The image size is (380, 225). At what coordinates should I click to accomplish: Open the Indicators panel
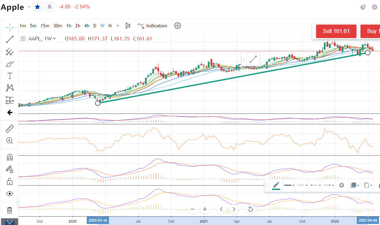pos(152,26)
